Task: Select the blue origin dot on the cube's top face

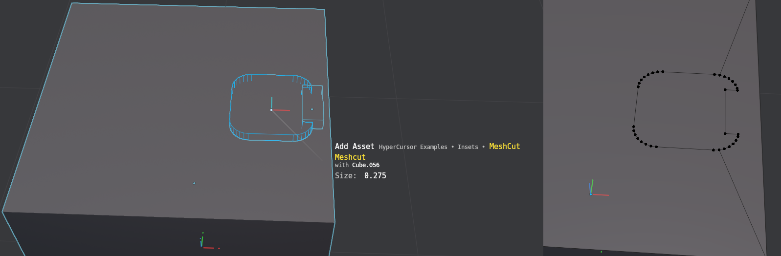Action: [x=194, y=183]
